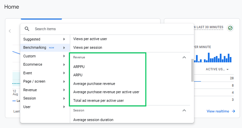
Task: Open the ACTIVE US... dropdown
Action: 217,69
